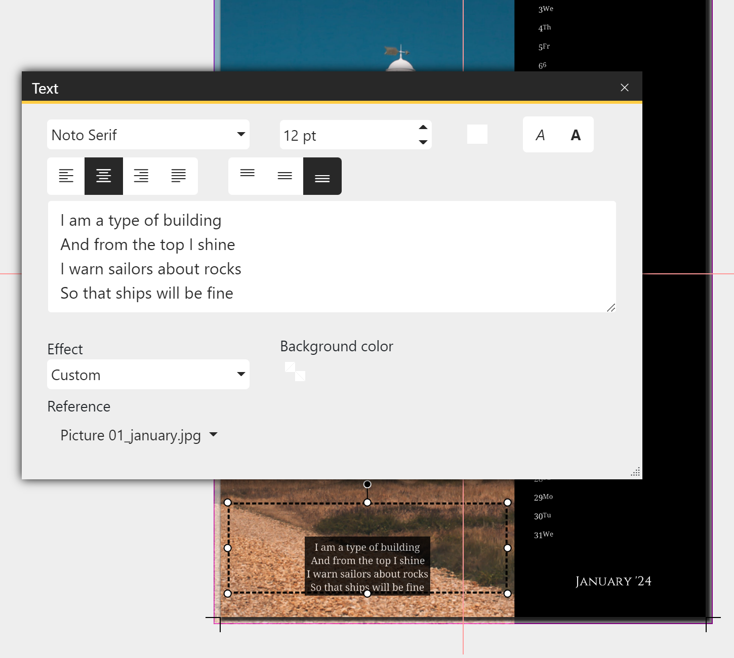Close the Text dialog
734x658 pixels.
(624, 87)
